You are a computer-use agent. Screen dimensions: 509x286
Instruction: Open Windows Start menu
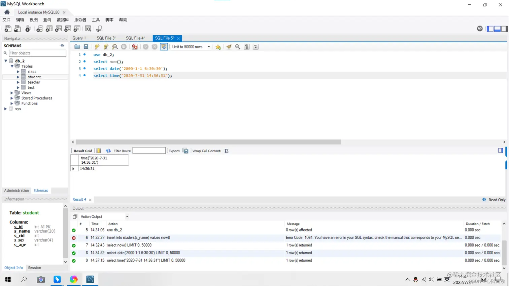click(x=8, y=279)
